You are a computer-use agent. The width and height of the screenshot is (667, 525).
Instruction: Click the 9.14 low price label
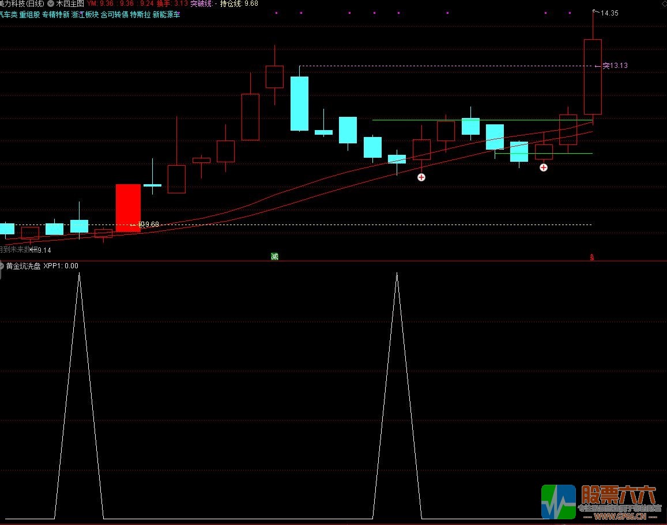(x=44, y=250)
